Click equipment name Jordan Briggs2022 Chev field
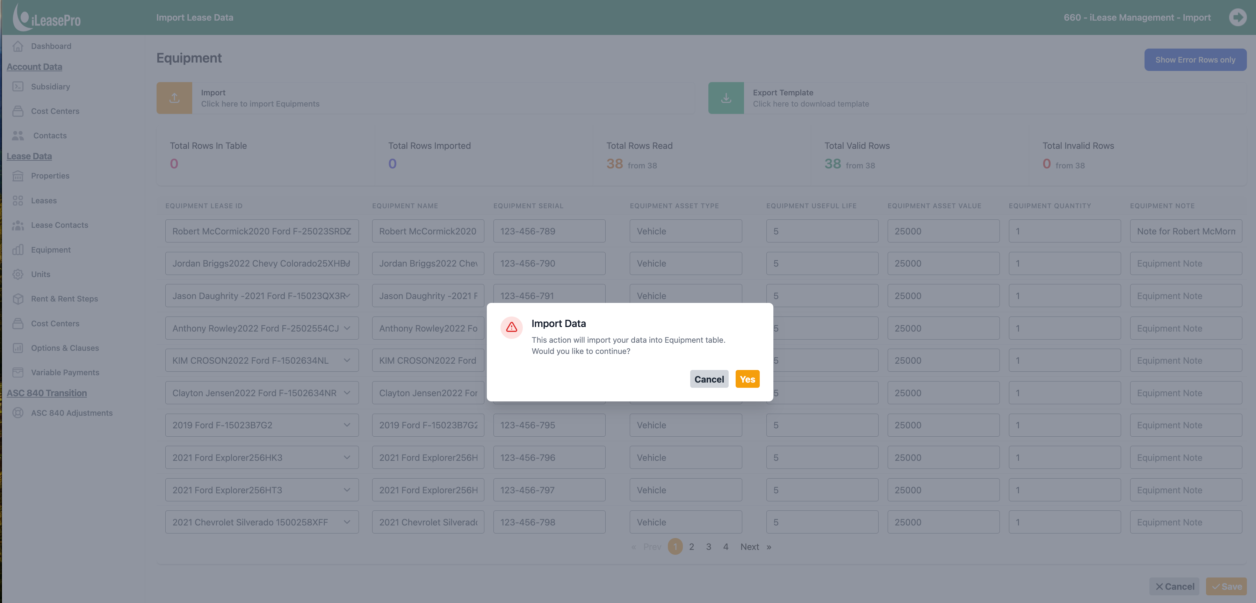 (x=428, y=263)
